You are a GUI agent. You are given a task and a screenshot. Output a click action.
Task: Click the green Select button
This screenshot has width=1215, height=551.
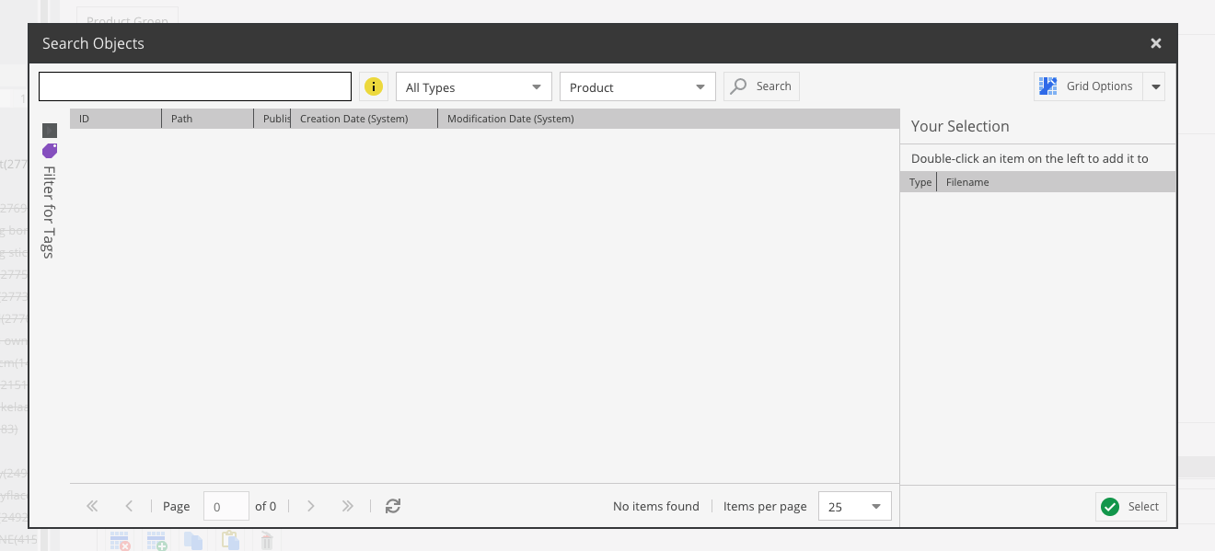1131,507
